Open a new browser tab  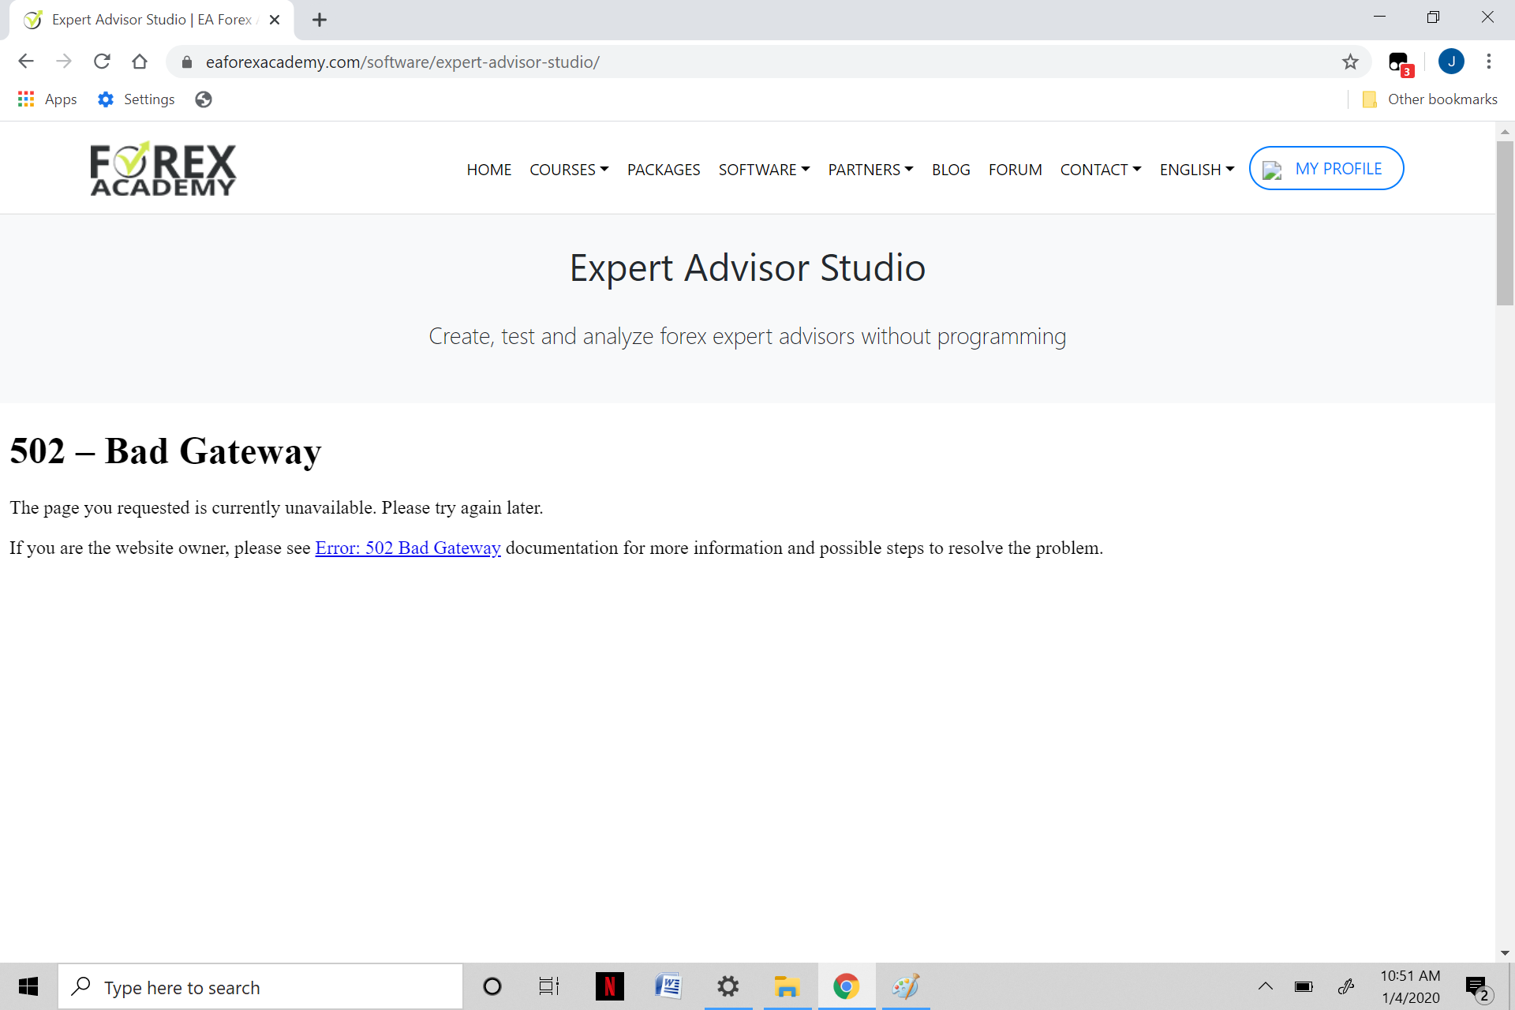[320, 20]
